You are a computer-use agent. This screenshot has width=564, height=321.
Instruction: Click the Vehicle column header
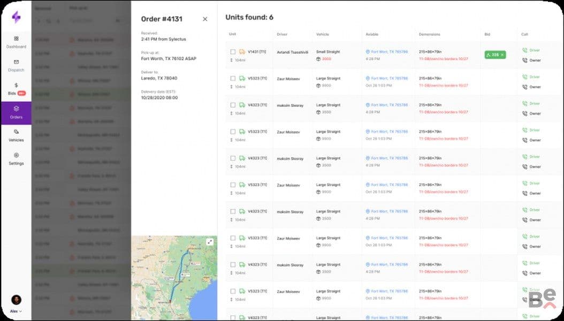click(323, 35)
